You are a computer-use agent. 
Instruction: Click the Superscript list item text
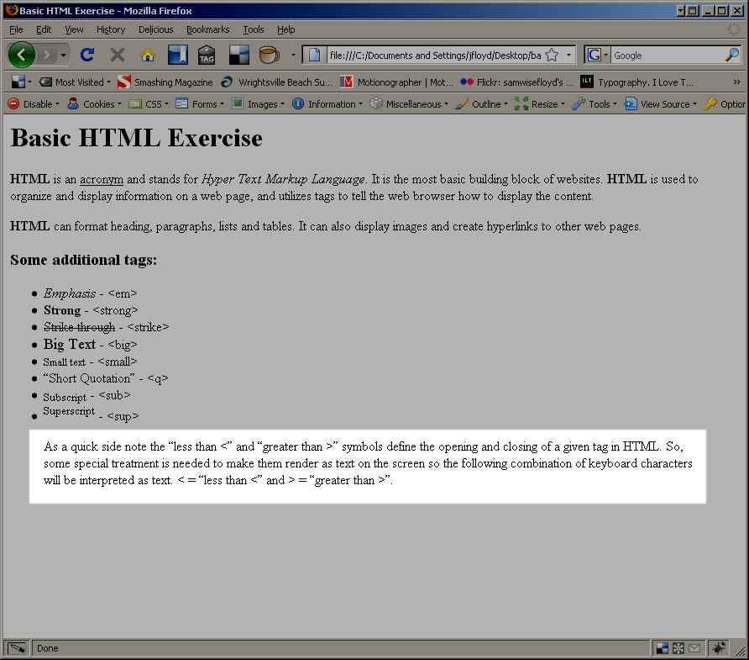click(x=69, y=411)
